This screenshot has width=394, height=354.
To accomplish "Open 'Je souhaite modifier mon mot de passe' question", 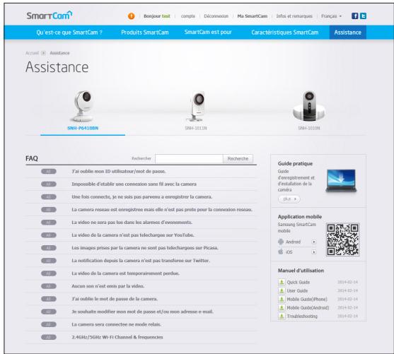I will click(142, 312).
